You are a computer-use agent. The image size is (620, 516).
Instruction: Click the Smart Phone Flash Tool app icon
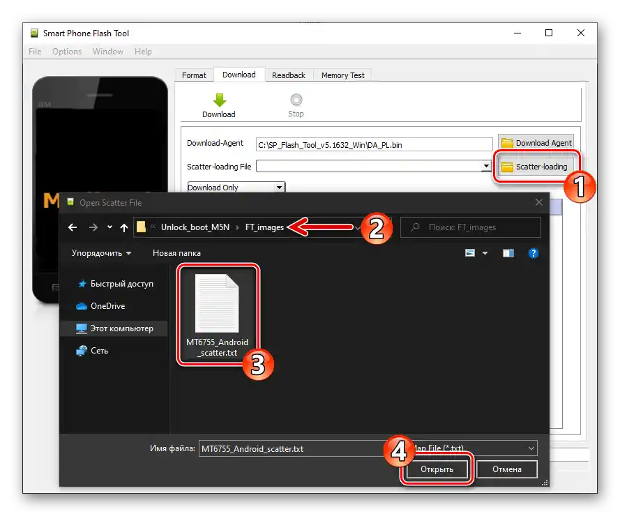coord(34,33)
